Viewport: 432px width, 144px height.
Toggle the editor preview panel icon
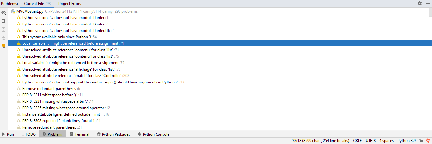tap(4, 21)
